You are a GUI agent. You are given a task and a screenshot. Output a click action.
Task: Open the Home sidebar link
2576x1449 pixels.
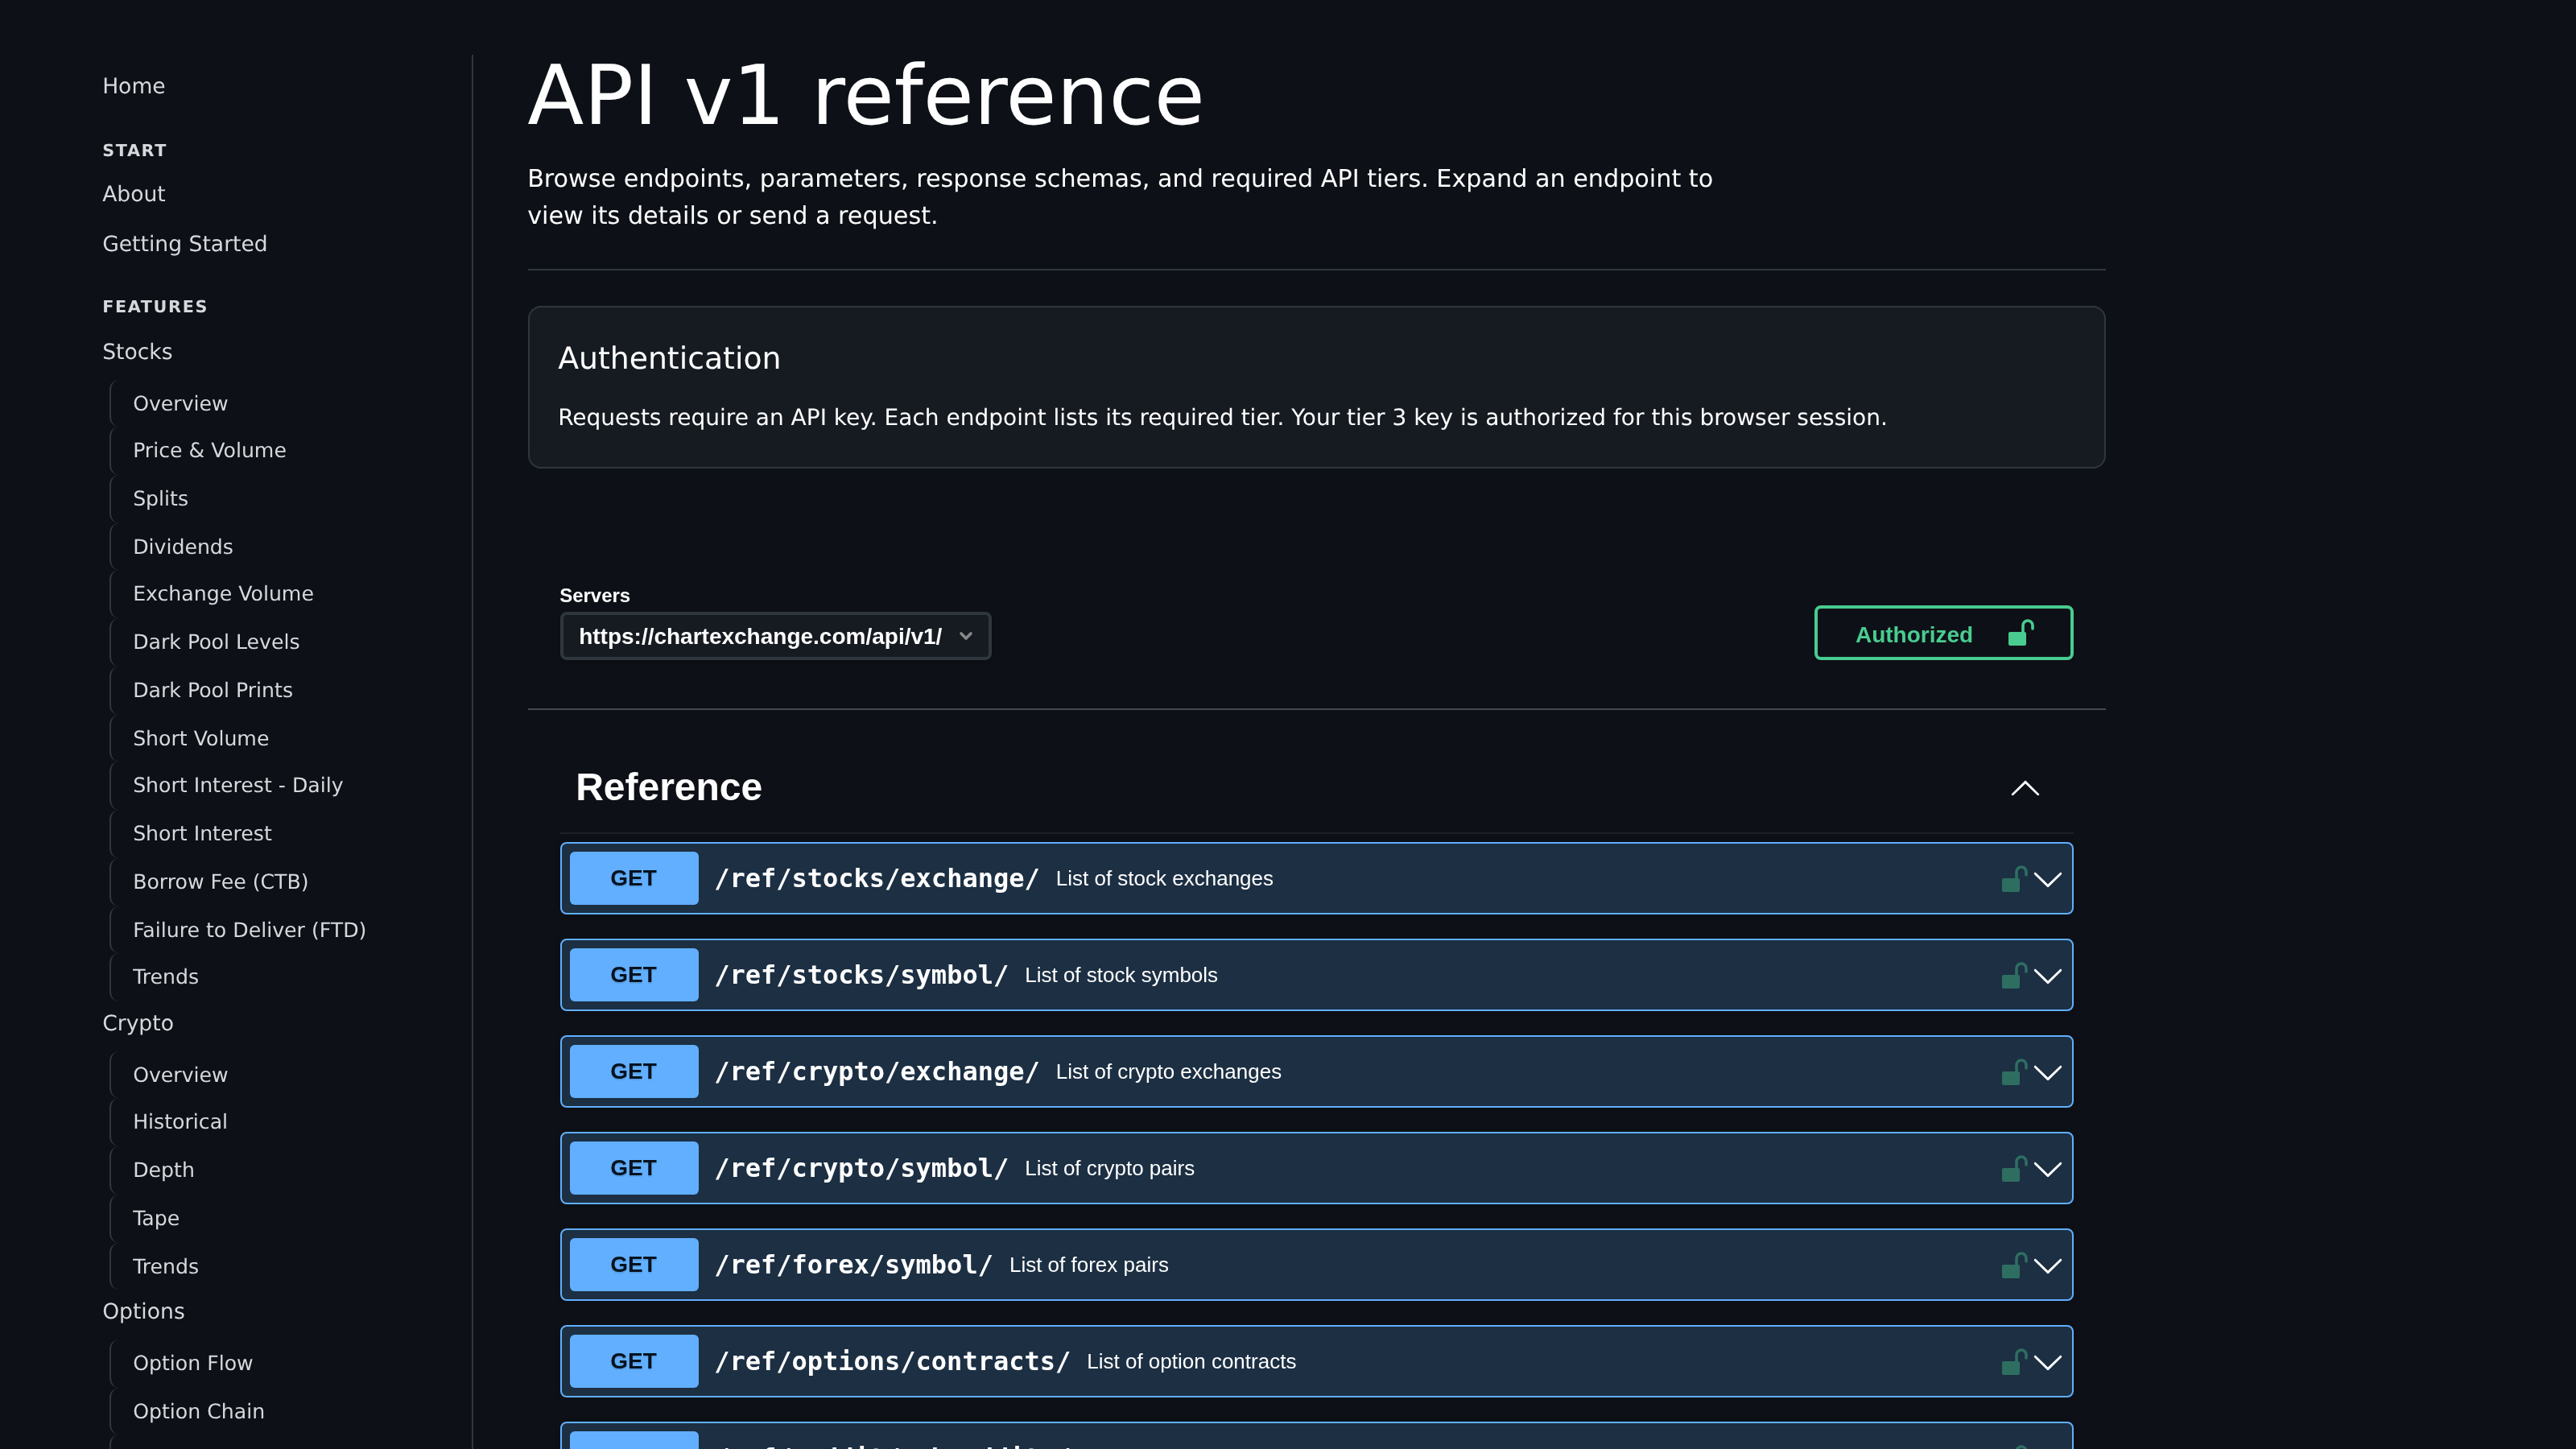(x=134, y=86)
